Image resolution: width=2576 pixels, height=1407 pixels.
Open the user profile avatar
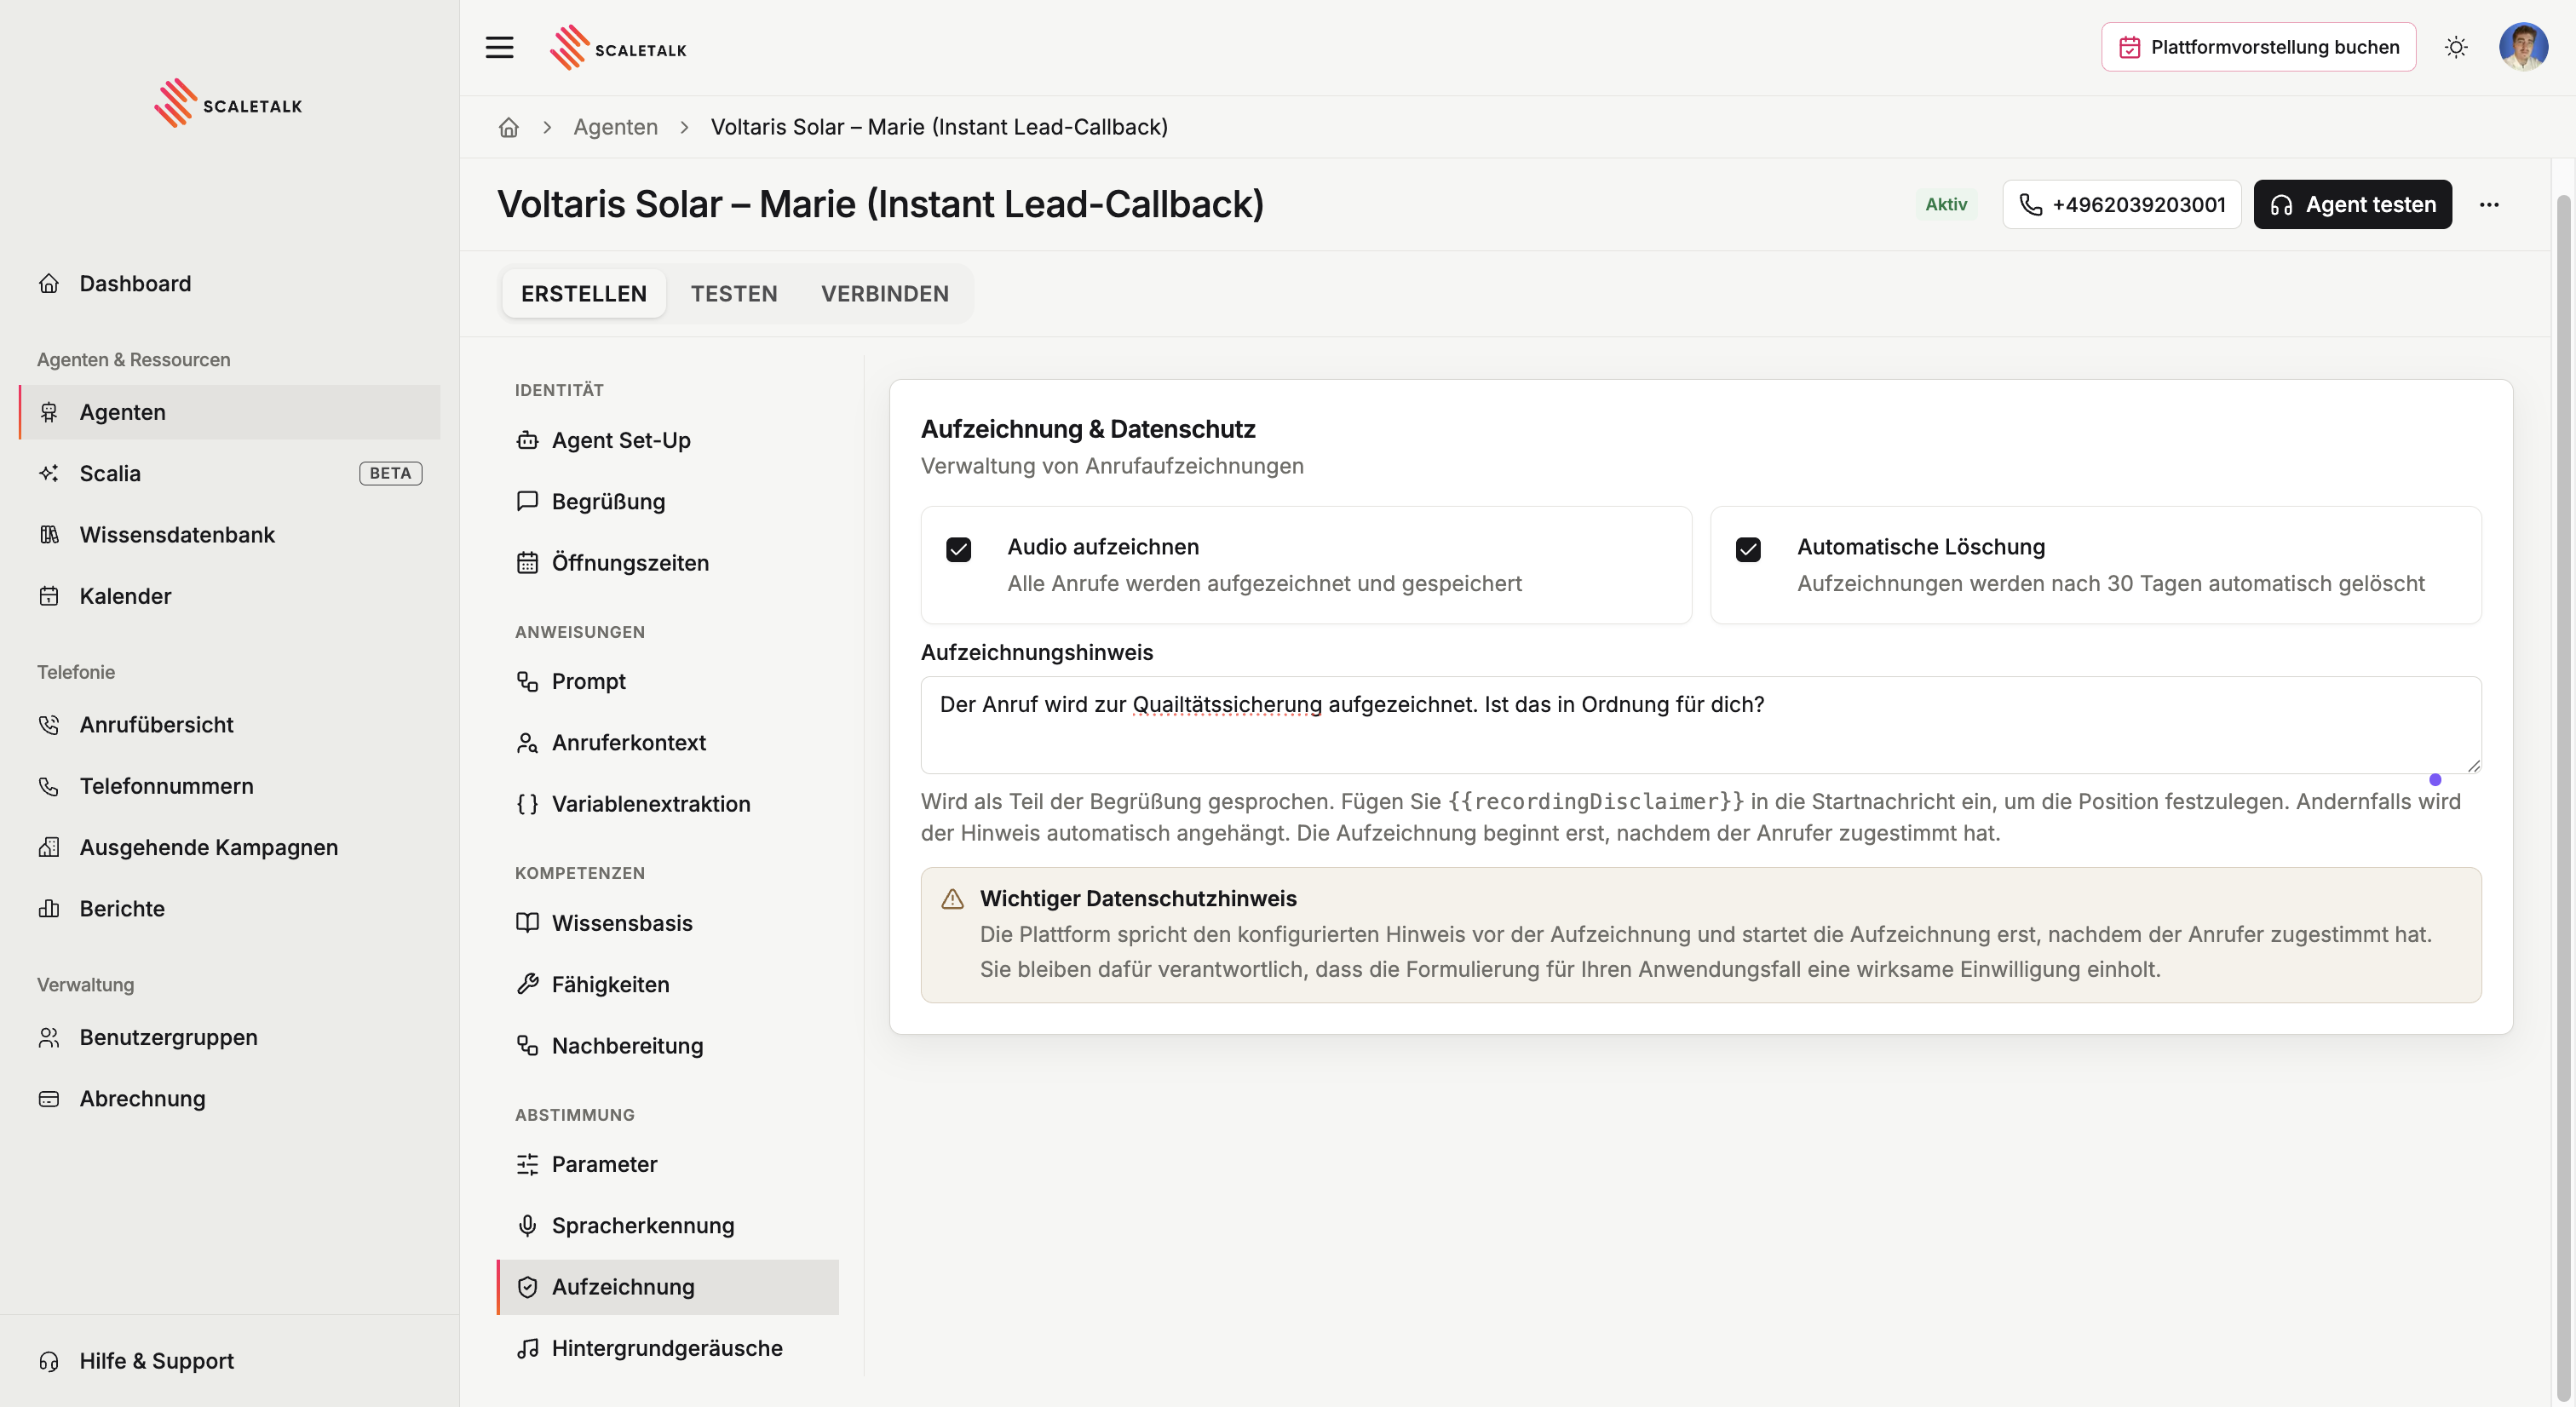point(2523,47)
